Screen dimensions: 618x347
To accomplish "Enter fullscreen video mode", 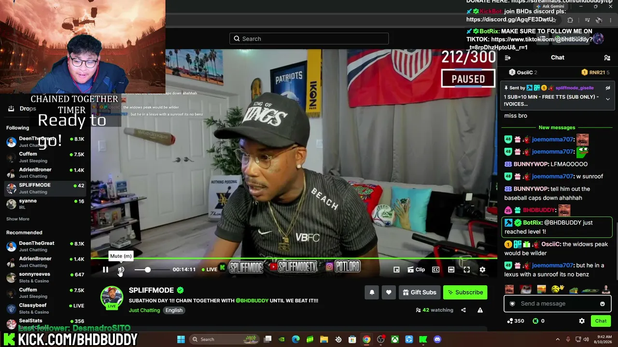I will click(466, 270).
